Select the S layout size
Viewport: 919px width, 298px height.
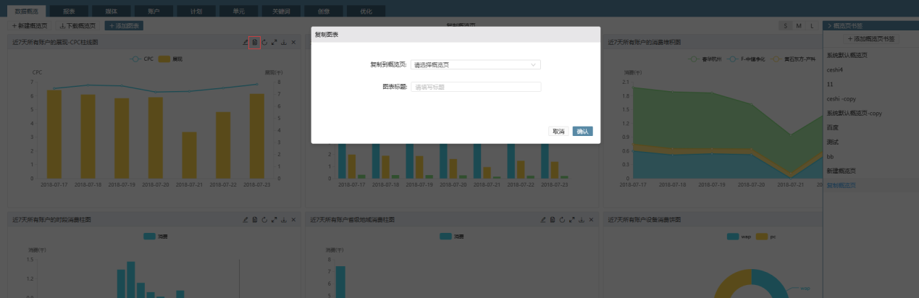click(785, 25)
